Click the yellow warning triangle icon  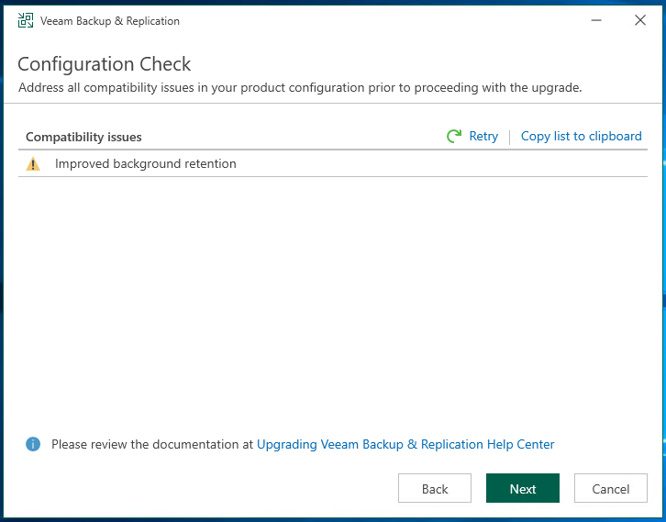click(33, 164)
